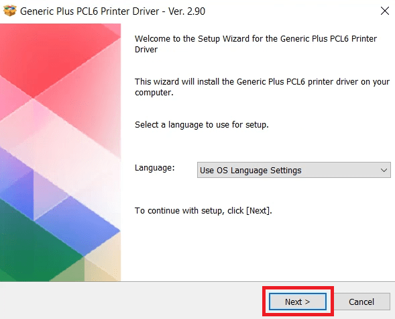Cancel the printer driver setup
This screenshot has width=395, height=319.
(361, 302)
